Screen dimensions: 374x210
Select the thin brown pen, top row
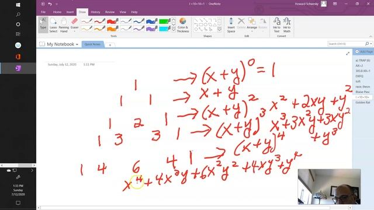point(86,21)
